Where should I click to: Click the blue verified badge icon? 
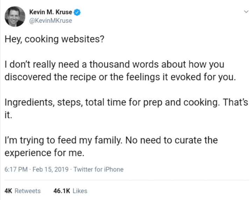pos(78,13)
